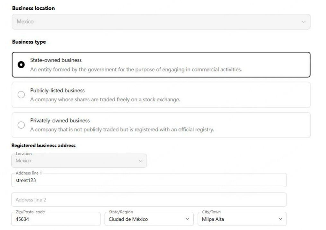Viewport: 326px width, 230px height.
Task: Click the "Publicly-listed business" title text
Action: [57, 90]
